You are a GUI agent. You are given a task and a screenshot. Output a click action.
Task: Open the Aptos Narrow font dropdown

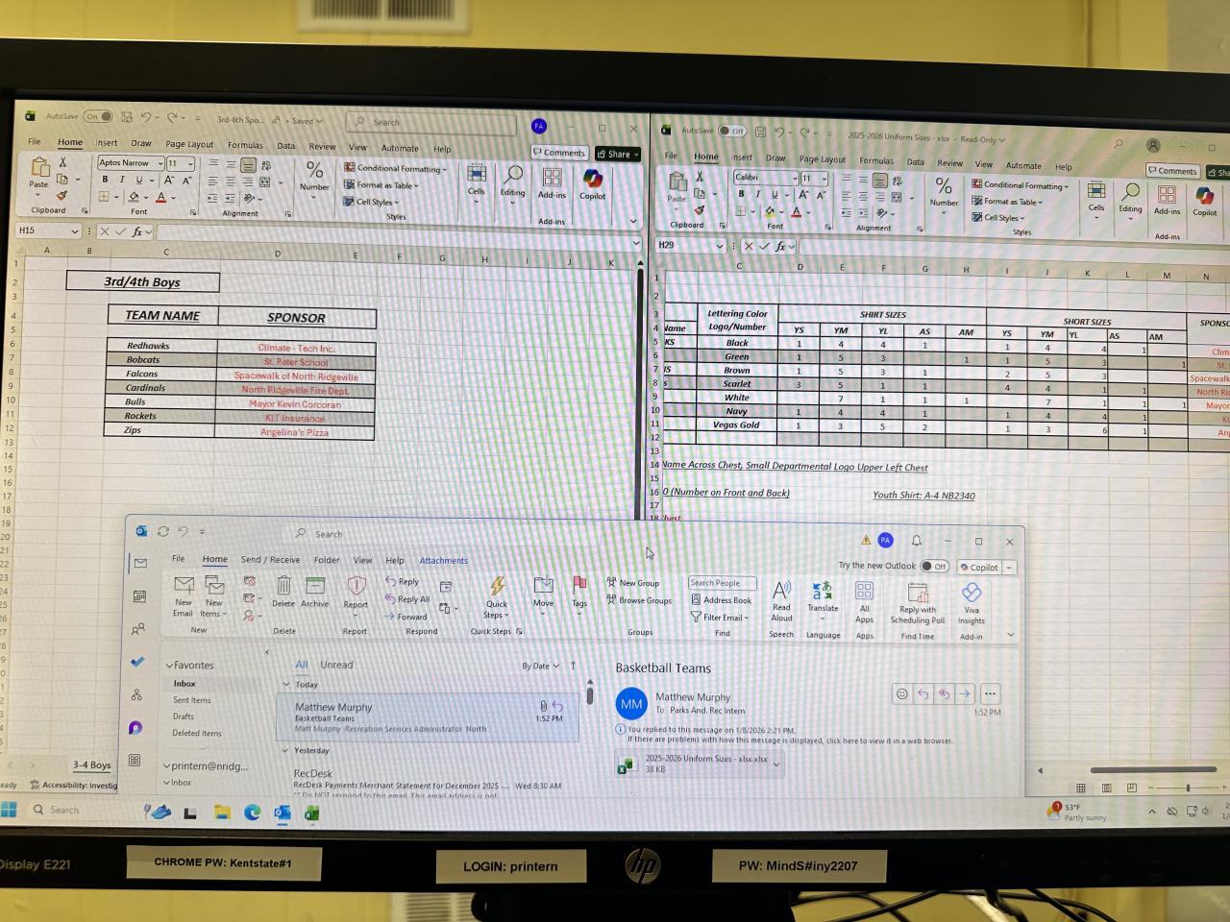click(x=160, y=163)
